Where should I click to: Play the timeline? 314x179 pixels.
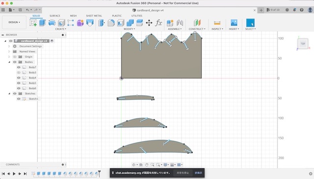pyautogui.click(x=14, y=174)
